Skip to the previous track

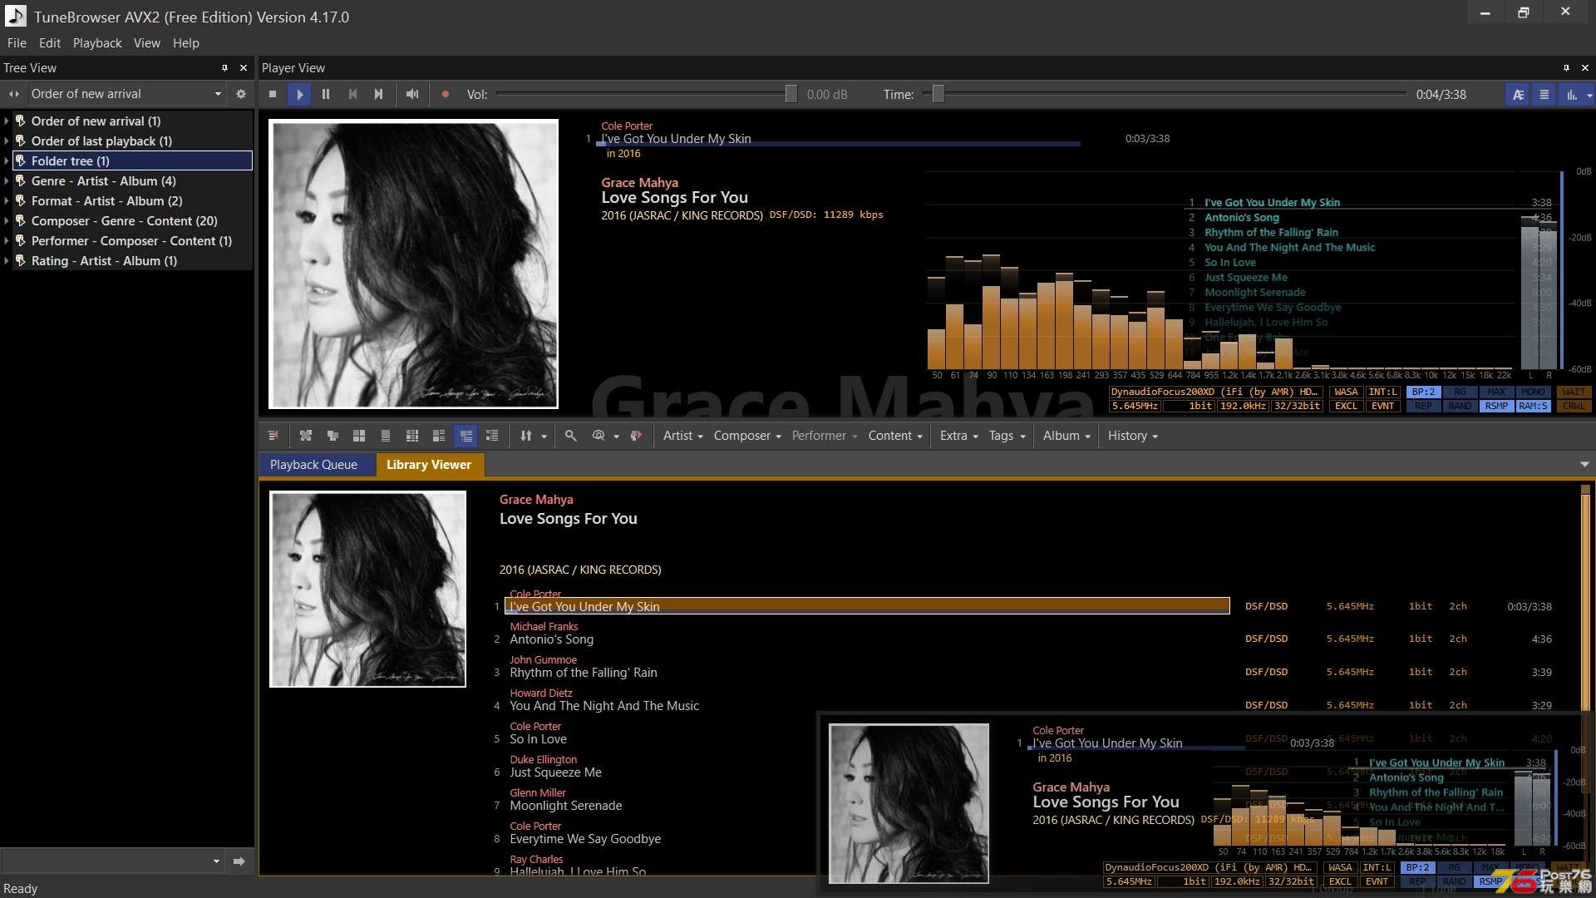point(352,94)
